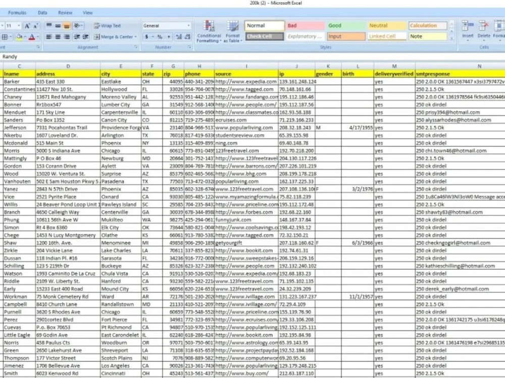Viewport: 505px width, 378px height.
Task: Select cell '250 prisy394@hotmail.com'
Action: [460, 112]
